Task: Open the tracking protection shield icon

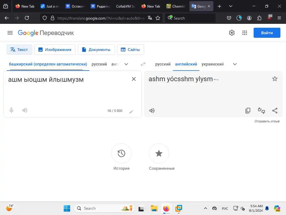Action: tap(45, 18)
